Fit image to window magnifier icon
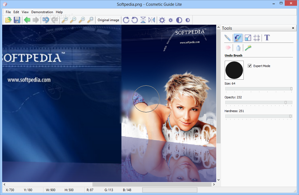The height and width of the screenshot is (195, 299). [x=90, y=20]
